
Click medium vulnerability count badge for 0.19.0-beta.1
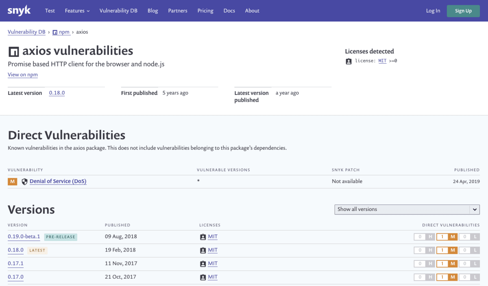(x=447, y=237)
